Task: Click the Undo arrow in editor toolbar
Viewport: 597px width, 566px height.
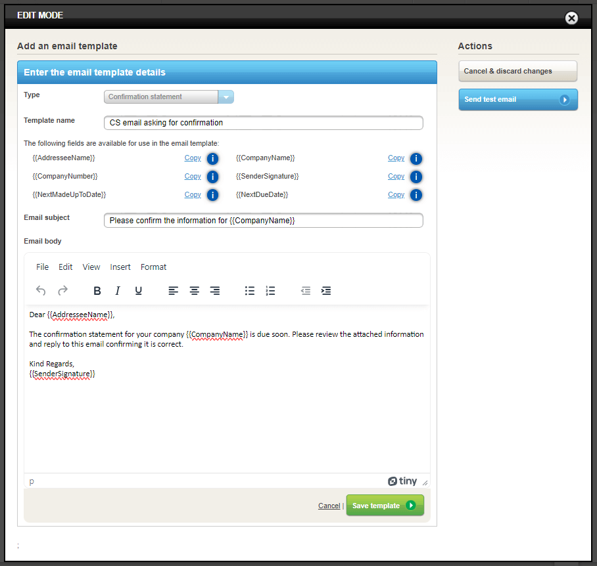Action: [41, 291]
